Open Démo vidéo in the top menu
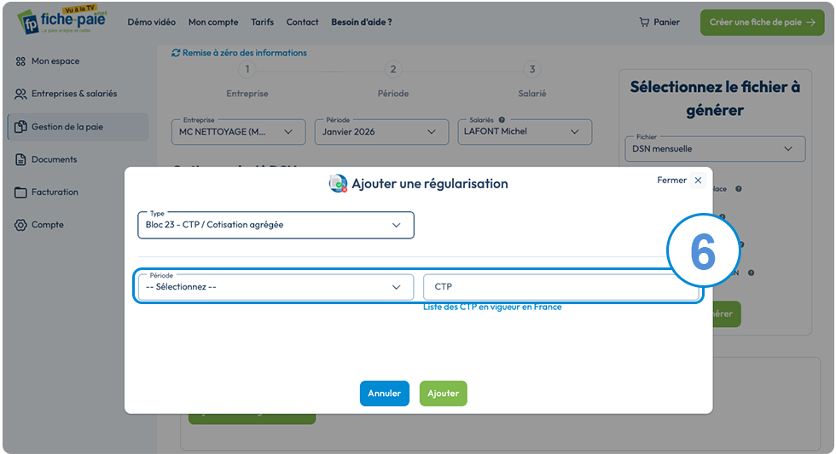 click(x=152, y=22)
